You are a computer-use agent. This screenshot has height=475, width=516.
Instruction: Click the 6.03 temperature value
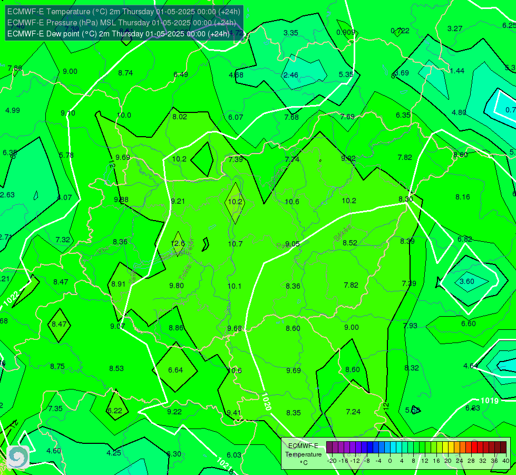click(234, 455)
